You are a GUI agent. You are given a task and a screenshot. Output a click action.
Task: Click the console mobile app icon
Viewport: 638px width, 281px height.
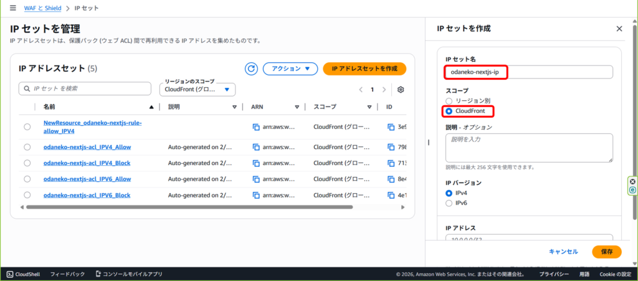98,274
